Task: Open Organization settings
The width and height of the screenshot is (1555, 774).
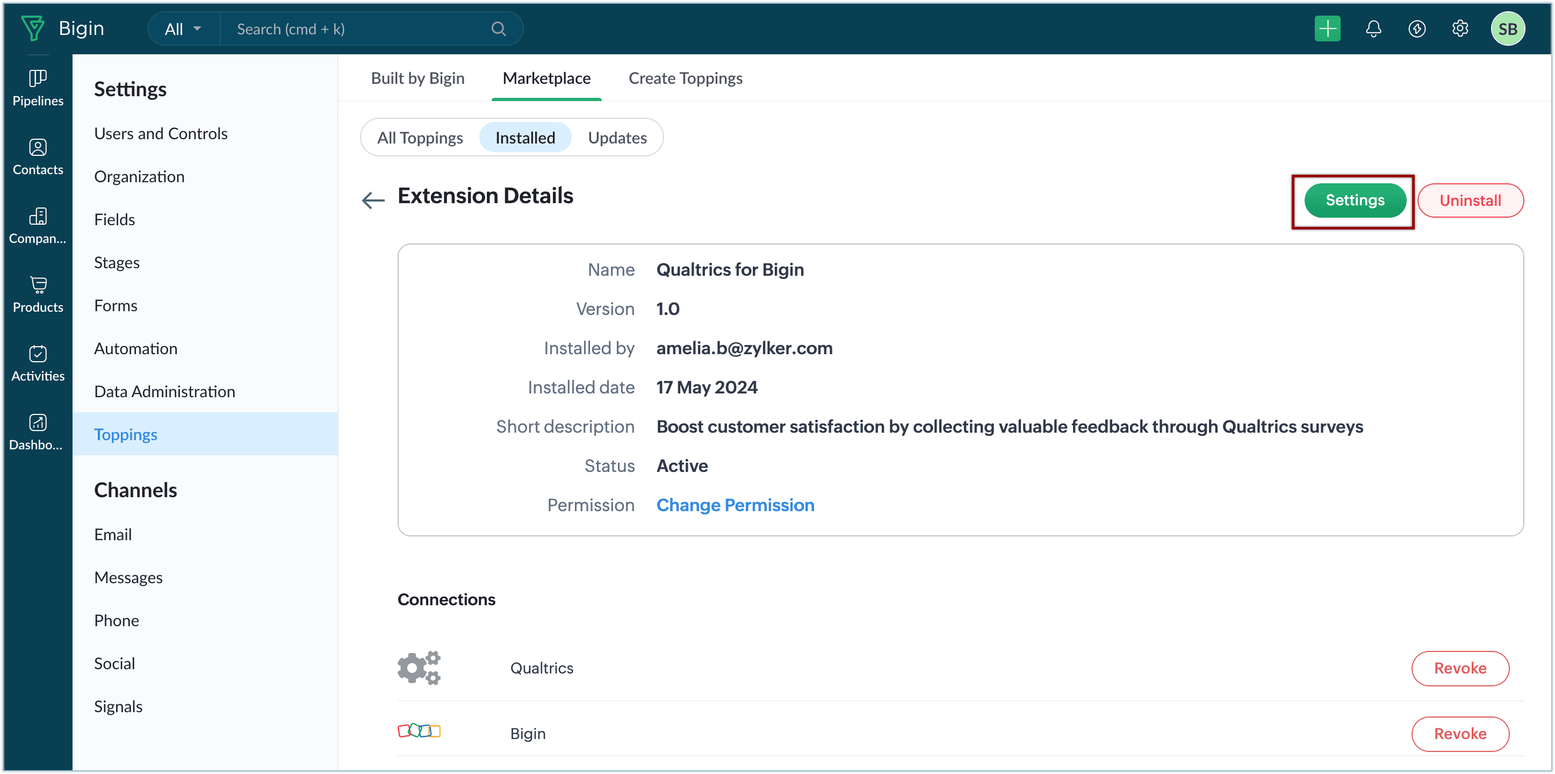Action: 139,176
